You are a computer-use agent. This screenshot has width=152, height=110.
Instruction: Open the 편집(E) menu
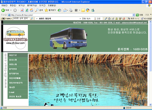click(13, 5)
